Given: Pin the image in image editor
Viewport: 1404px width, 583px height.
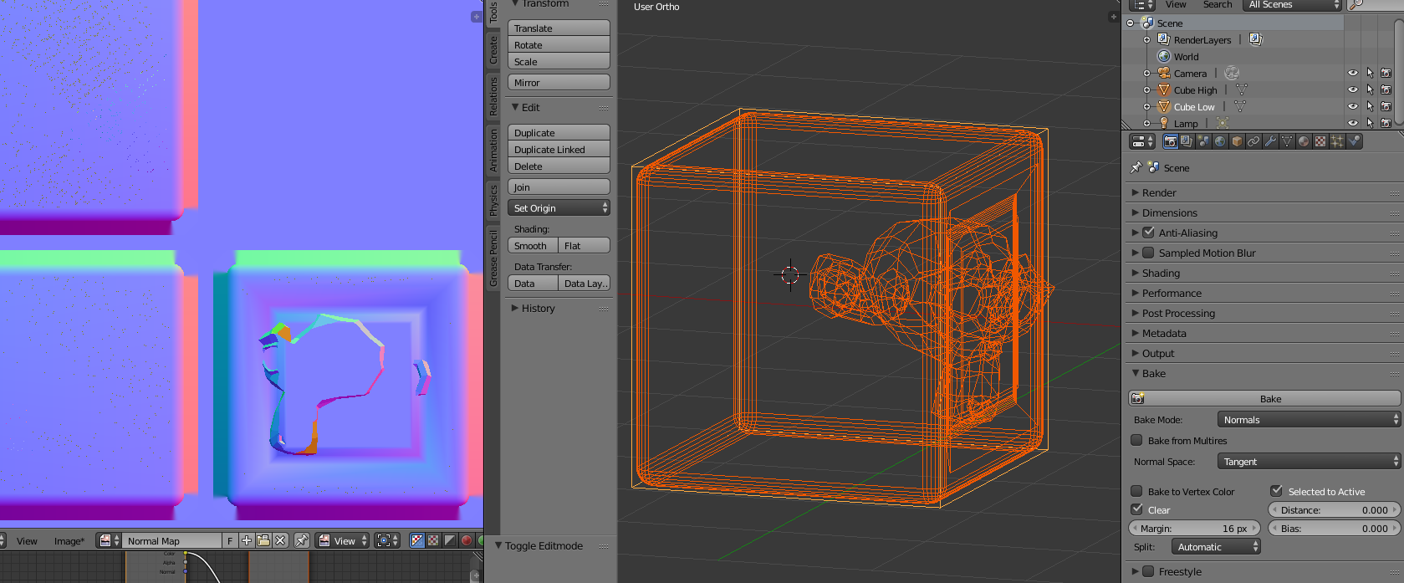Looking at the screenshot, I should (x=302, y=540).
